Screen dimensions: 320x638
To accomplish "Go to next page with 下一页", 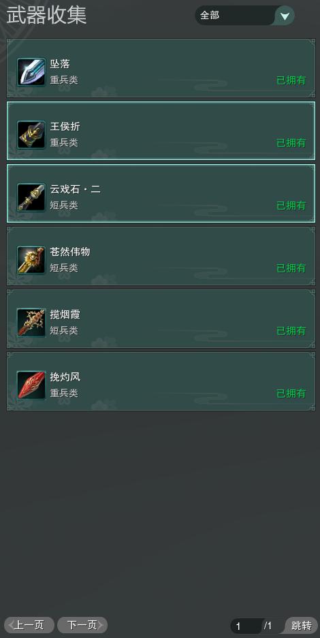I will click(82, 625).
